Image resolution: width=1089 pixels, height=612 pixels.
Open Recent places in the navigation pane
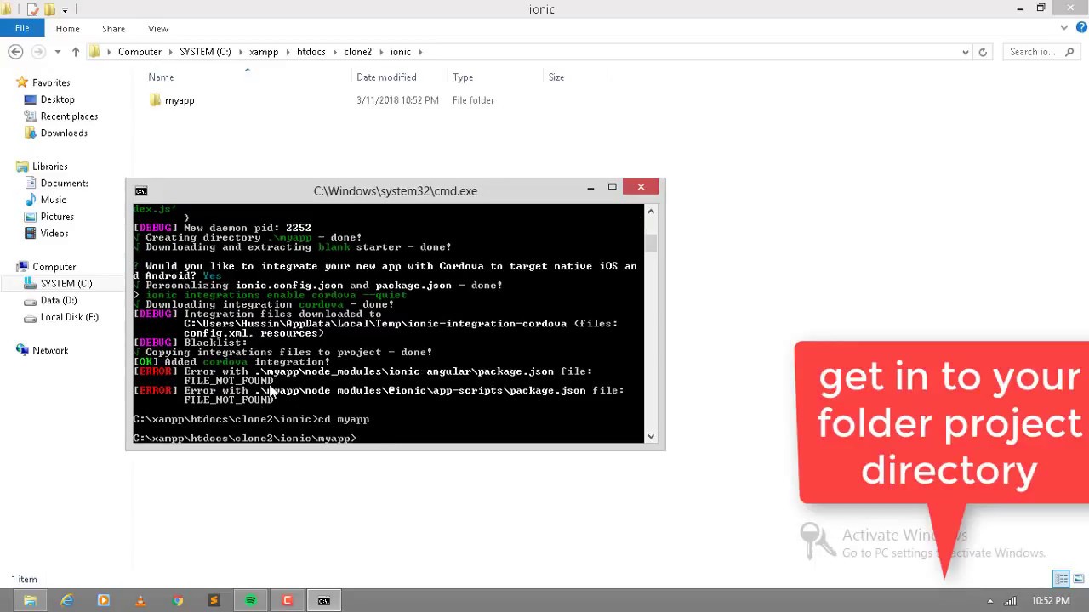pyautogui.click(x=69, y=116)
